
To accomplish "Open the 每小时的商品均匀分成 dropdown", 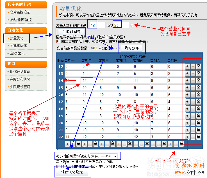I will click(x=105, y=156).
